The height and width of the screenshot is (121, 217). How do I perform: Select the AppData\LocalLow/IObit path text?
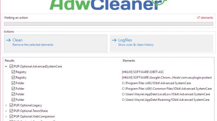coord(166,94)
